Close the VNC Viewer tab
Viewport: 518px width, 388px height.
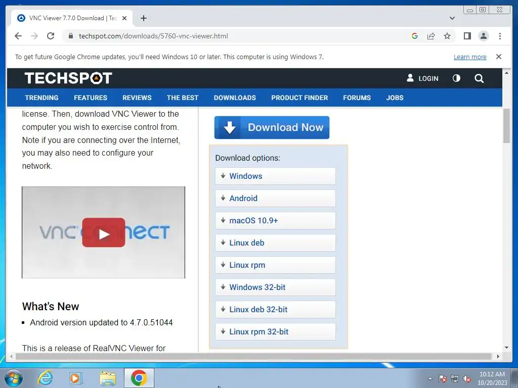click(x=124, y=18)
